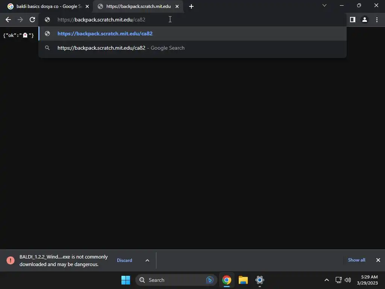Close the backpack.scratch.mit.edu tab
The height and width of the screenshot is (289, 385).
coord(177,6)
